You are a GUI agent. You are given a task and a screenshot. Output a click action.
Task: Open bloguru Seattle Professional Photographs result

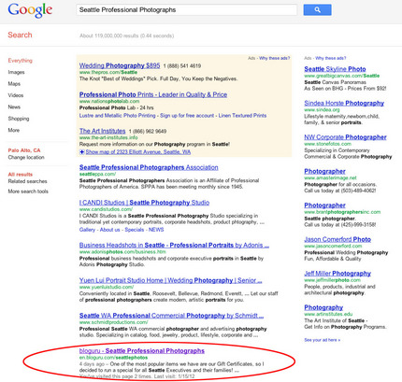click(142, 351)
